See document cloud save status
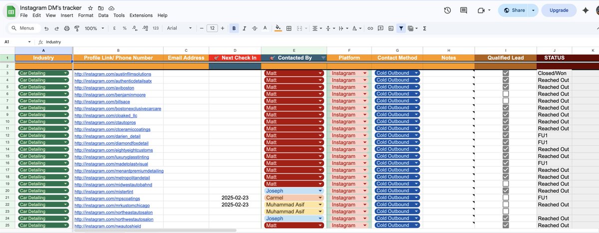This screenshot has width=599, height=233. pos(111,8)
